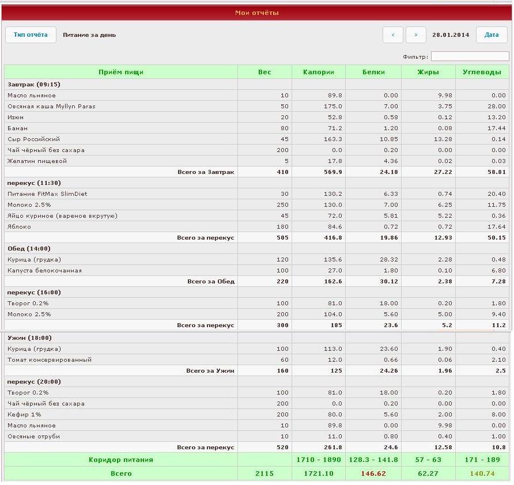Sort by Углеводы column header

(482, 72)
